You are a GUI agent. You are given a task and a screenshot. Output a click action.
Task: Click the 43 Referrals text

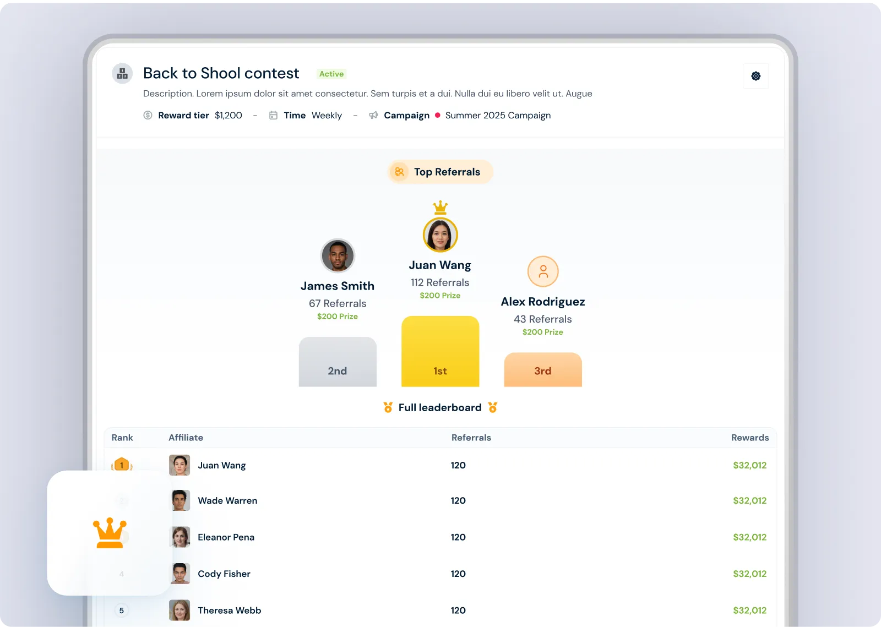543,319
